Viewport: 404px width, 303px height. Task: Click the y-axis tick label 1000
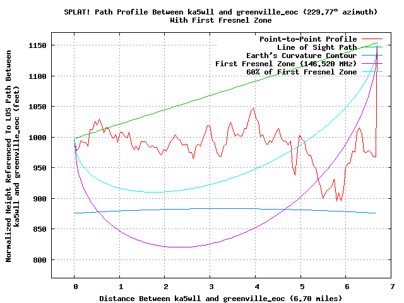[x=37, y=138]
